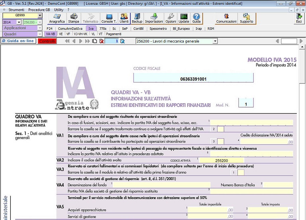Go to next record arrow

(80, 41)
